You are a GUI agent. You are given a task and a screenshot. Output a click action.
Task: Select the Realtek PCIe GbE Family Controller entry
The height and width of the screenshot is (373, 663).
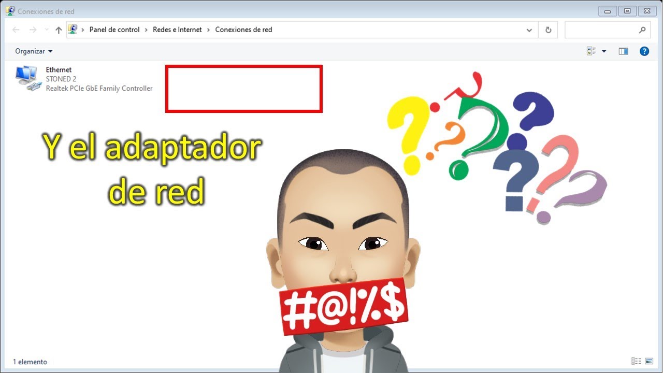coord(99,89)
